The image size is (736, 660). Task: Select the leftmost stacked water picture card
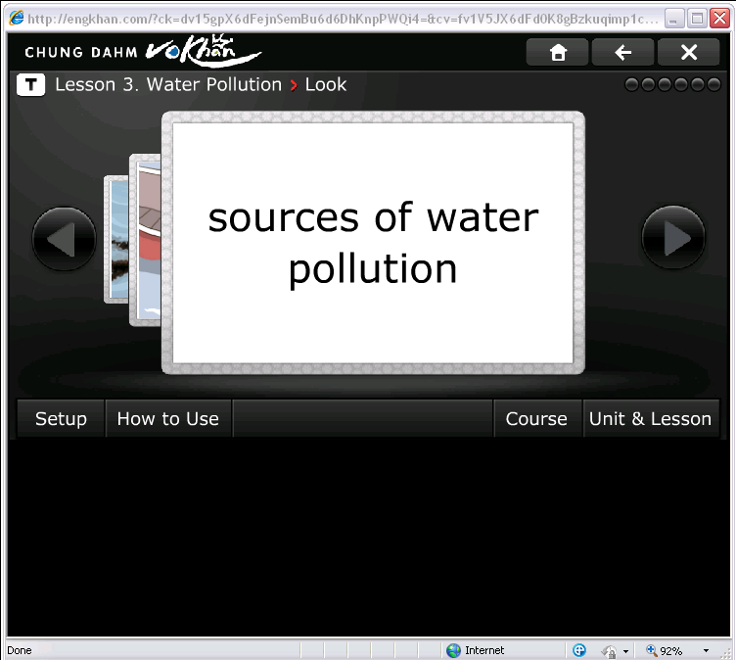[x=116, y=240]
